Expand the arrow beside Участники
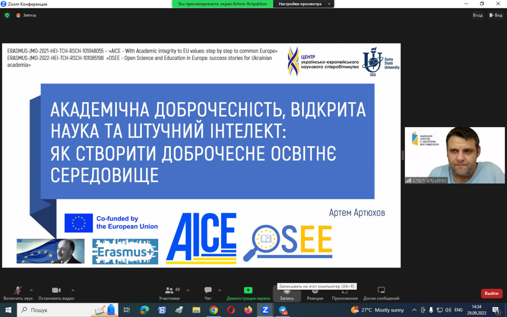This screenshot has height=317, width=507. pyautogui.click(x=188, y=290)
